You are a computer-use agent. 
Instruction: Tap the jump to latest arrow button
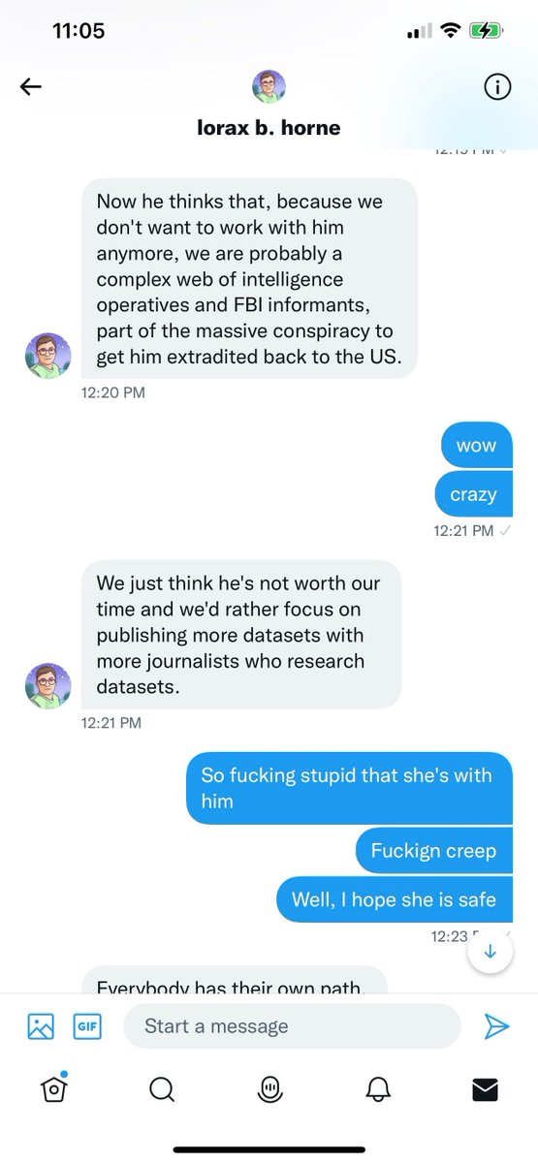[490, 952]
